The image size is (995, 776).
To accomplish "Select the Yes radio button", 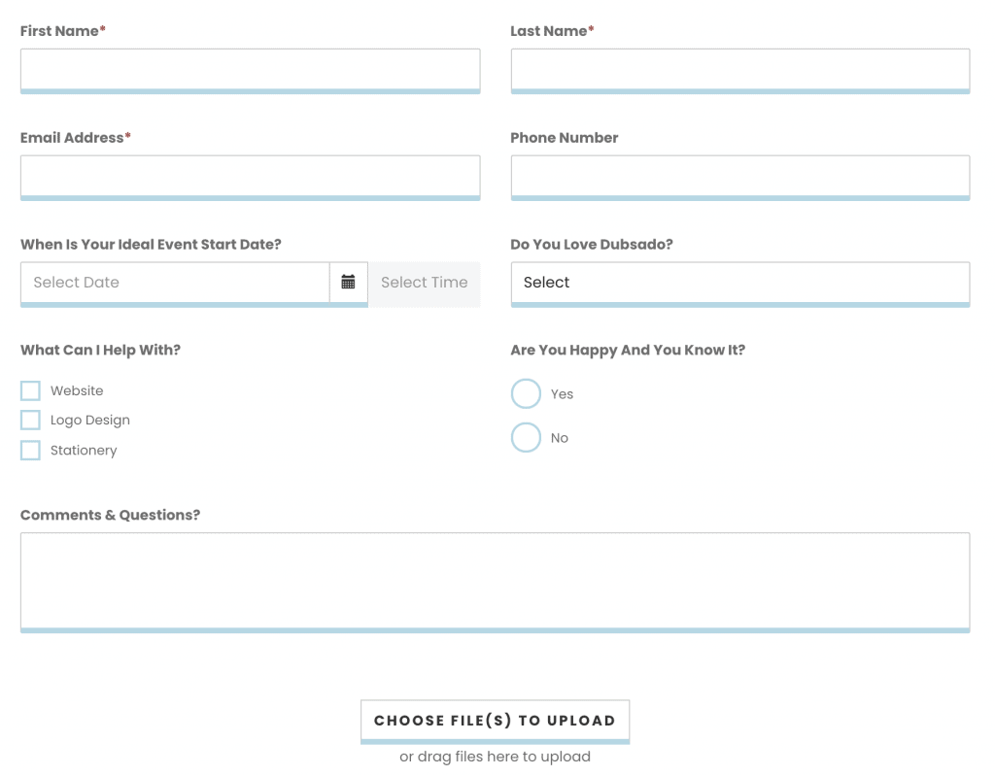I will [x=526, y=394].
